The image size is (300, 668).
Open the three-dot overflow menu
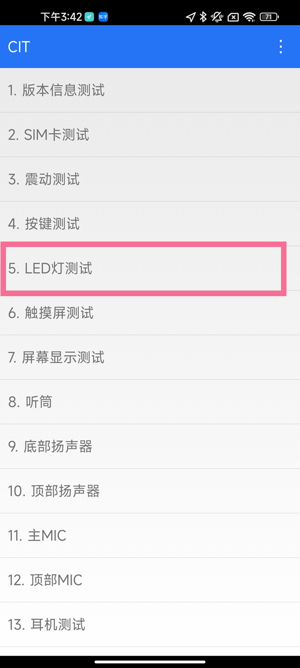(x=281, y=47)
